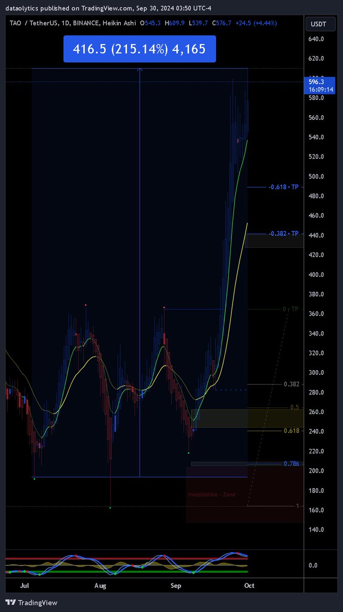Image resolution: width=343 pixels, height=612 pixels.
Task: Click the L539.7 low value
Action: [198, 23]
